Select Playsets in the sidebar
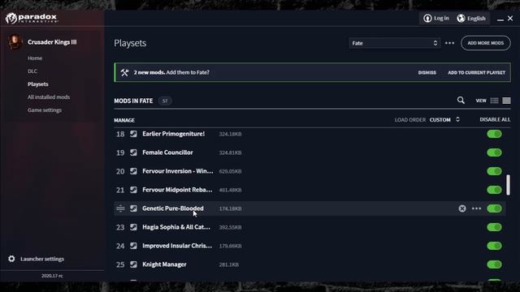520x292 pixels. (38, 84)
